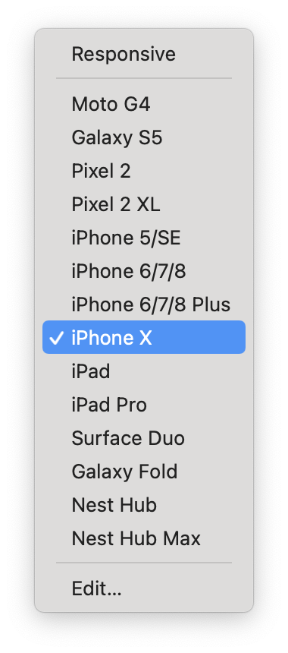The image size is (288, 653).
Task: Switch to iPhone 5/SE
Action: [x=144, y=238]
